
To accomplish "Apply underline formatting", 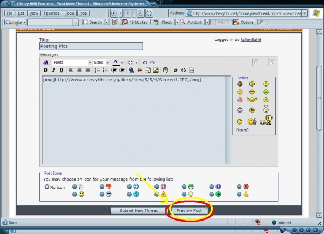I will tap(60, 70).
